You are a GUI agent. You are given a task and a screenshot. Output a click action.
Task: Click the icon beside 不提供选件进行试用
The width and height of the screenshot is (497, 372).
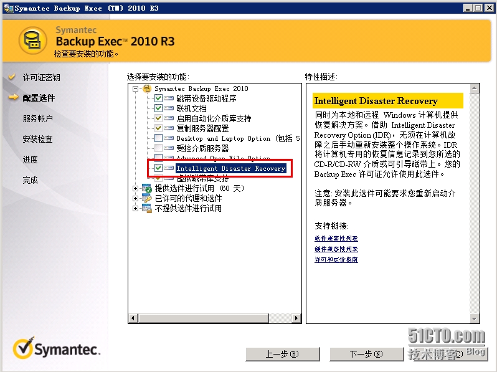[x=147, y=208]
